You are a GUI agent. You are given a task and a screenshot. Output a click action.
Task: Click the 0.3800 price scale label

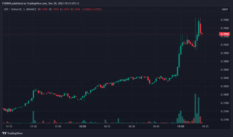[x=225, y=95]
